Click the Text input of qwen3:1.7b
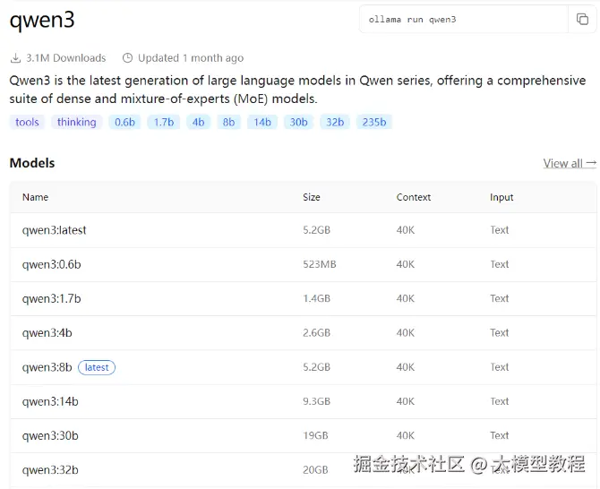Viewport: 600px width, 489px height. pyautogui.click(x=500, y=298)
